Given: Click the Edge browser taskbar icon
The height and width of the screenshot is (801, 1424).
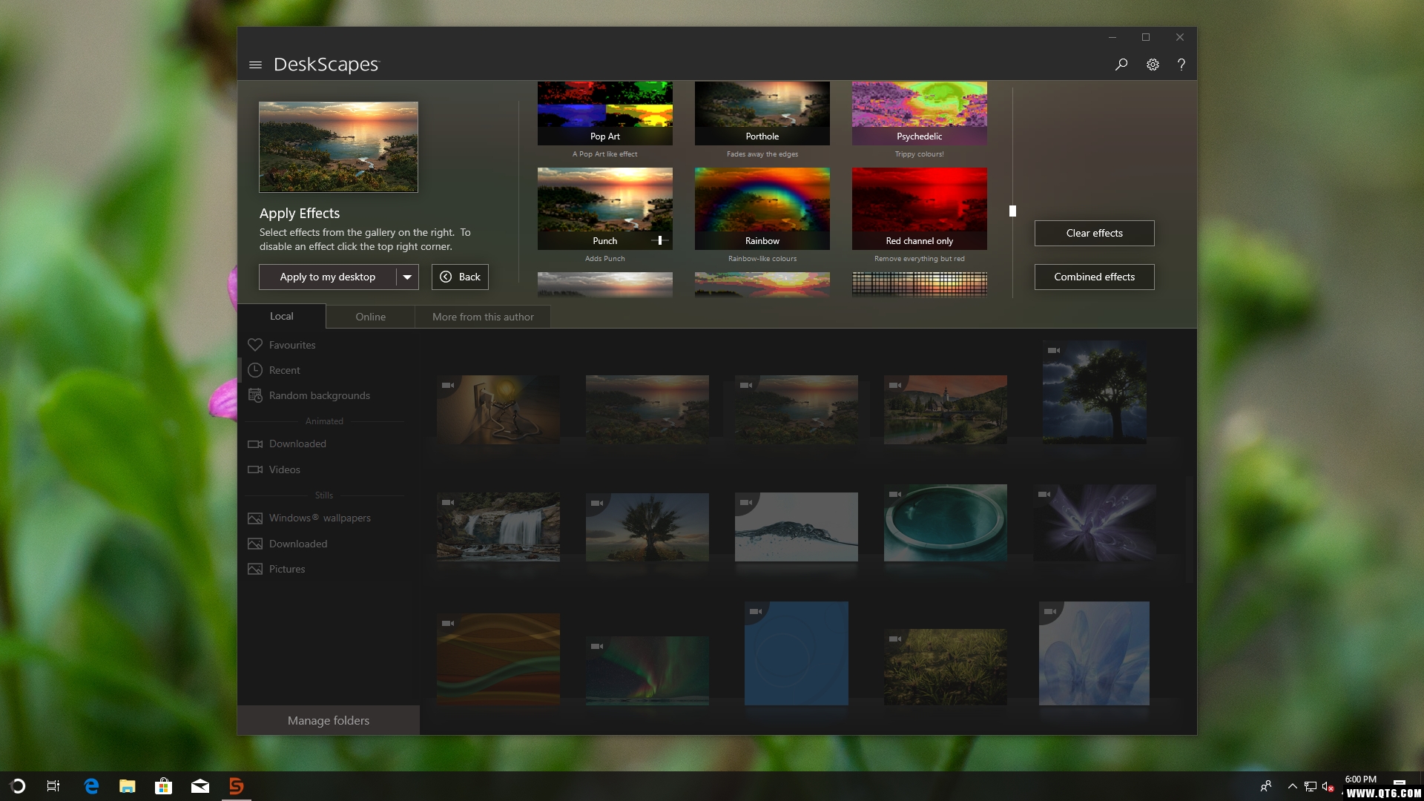Looking at the screenshot, I should 91,785.
